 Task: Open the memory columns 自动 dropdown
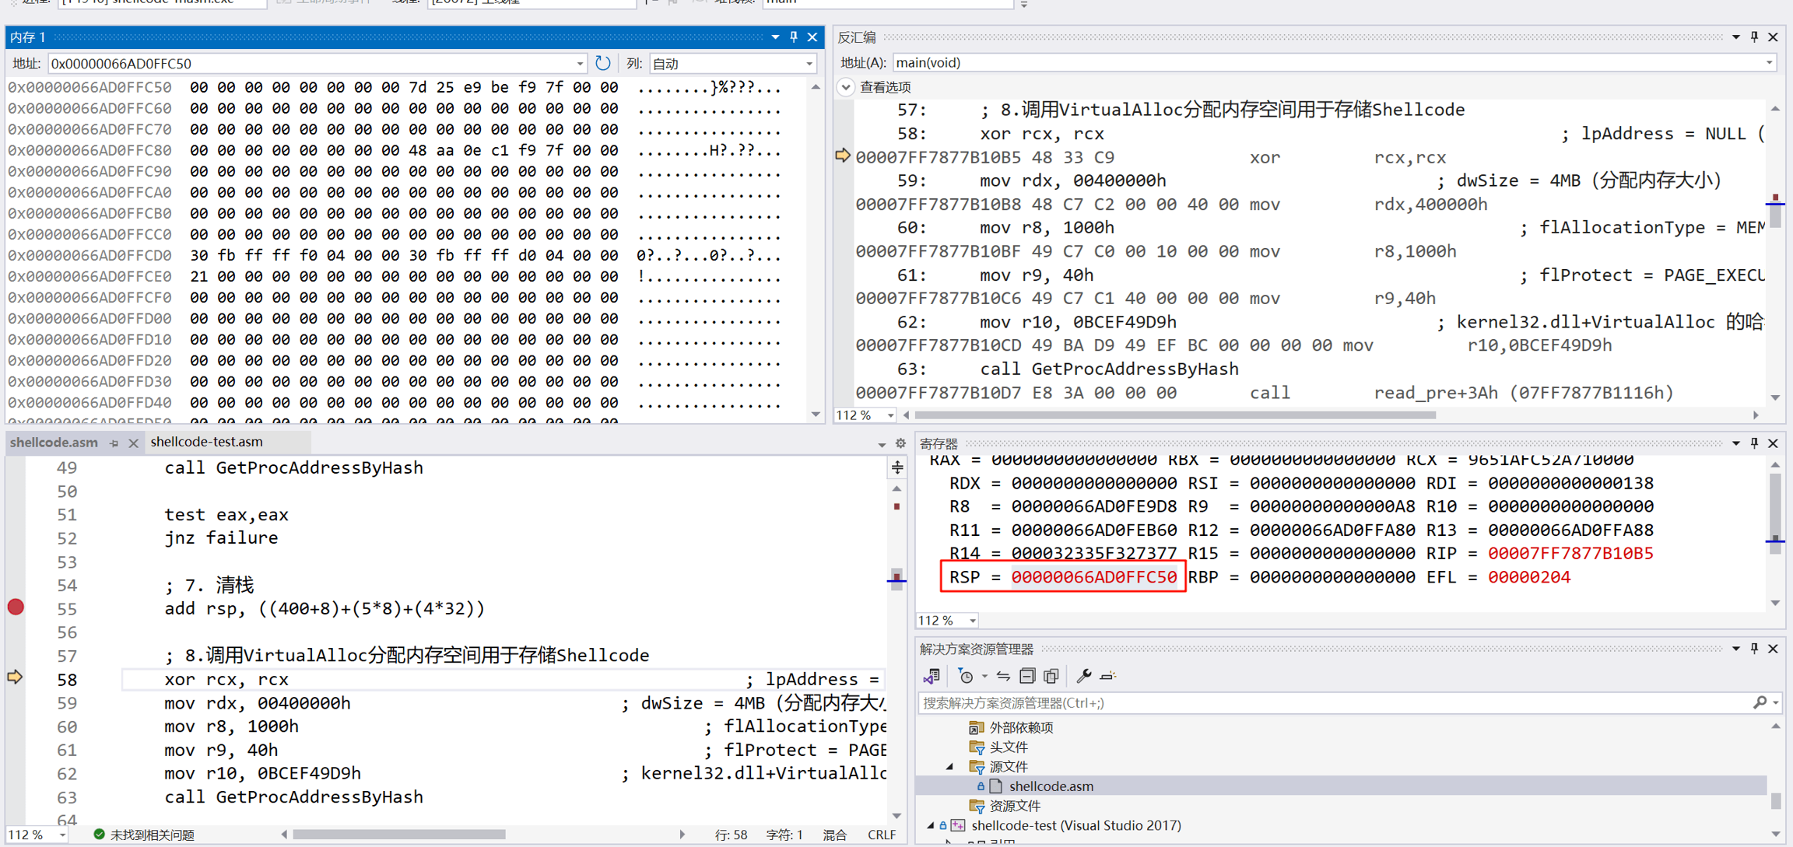809,63
